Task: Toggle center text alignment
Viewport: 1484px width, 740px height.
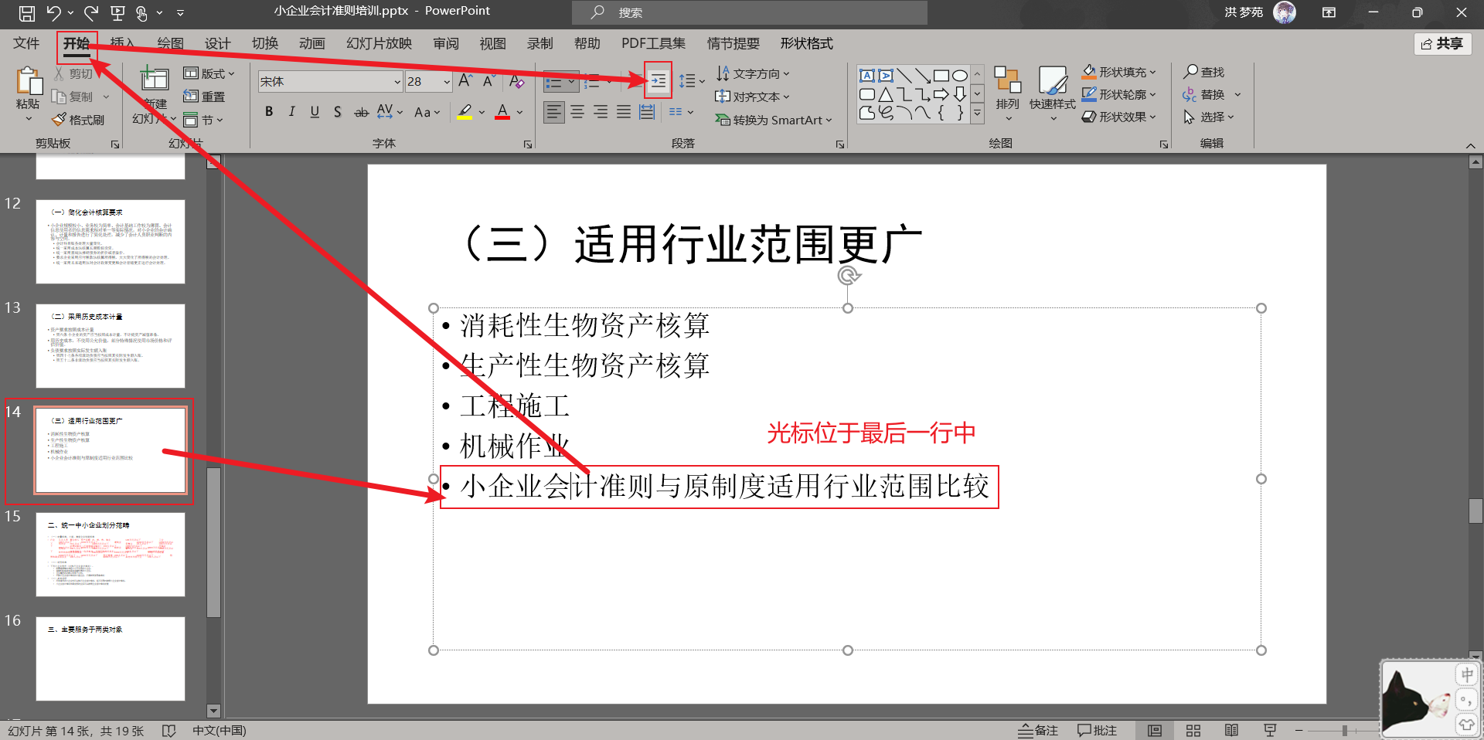Action: [x=577, y=112]
